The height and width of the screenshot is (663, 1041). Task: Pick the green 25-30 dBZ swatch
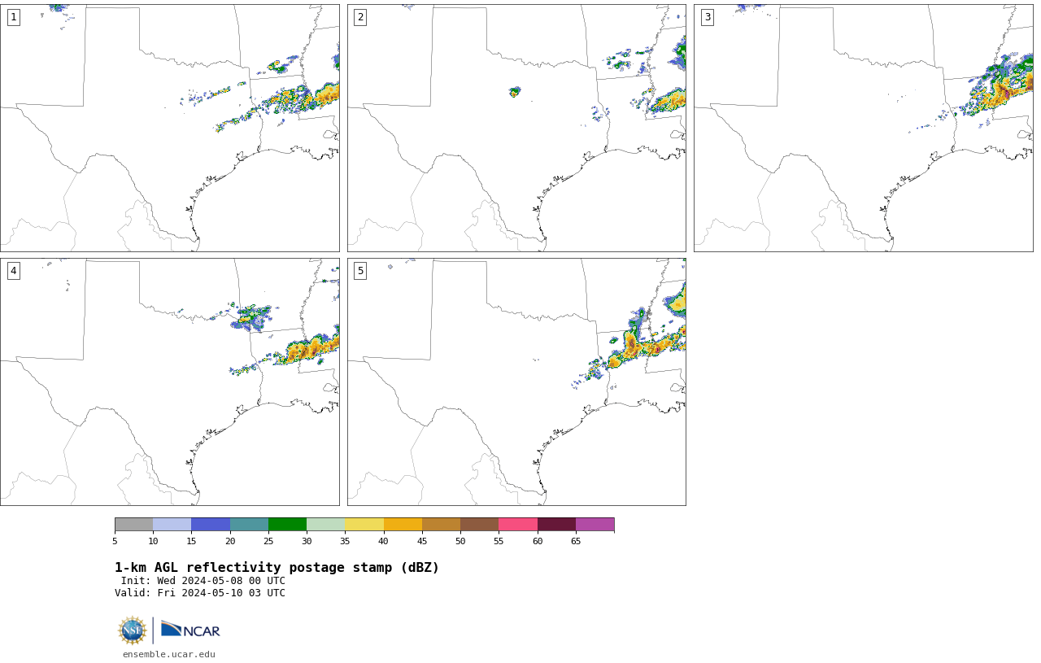tap(287, 524)
